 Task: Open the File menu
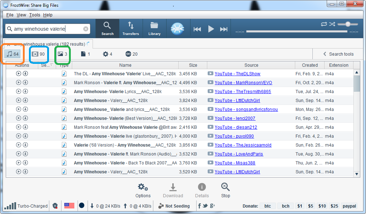tap(10, 15)
